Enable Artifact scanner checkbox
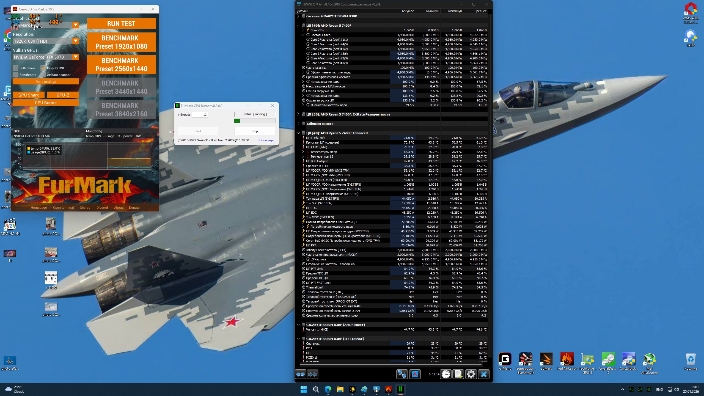The width and height of the screenshot is (704, 396). [x=43, y=75]
